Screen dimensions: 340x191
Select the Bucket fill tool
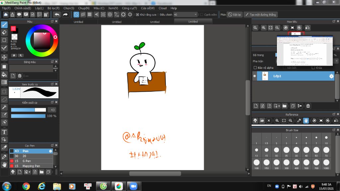coord(4,74)
